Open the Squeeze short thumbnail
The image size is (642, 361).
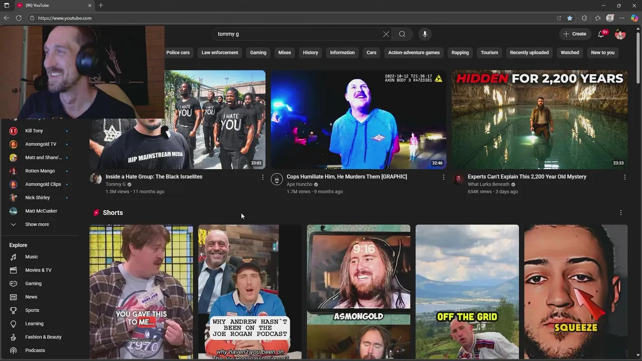(576, 292)
